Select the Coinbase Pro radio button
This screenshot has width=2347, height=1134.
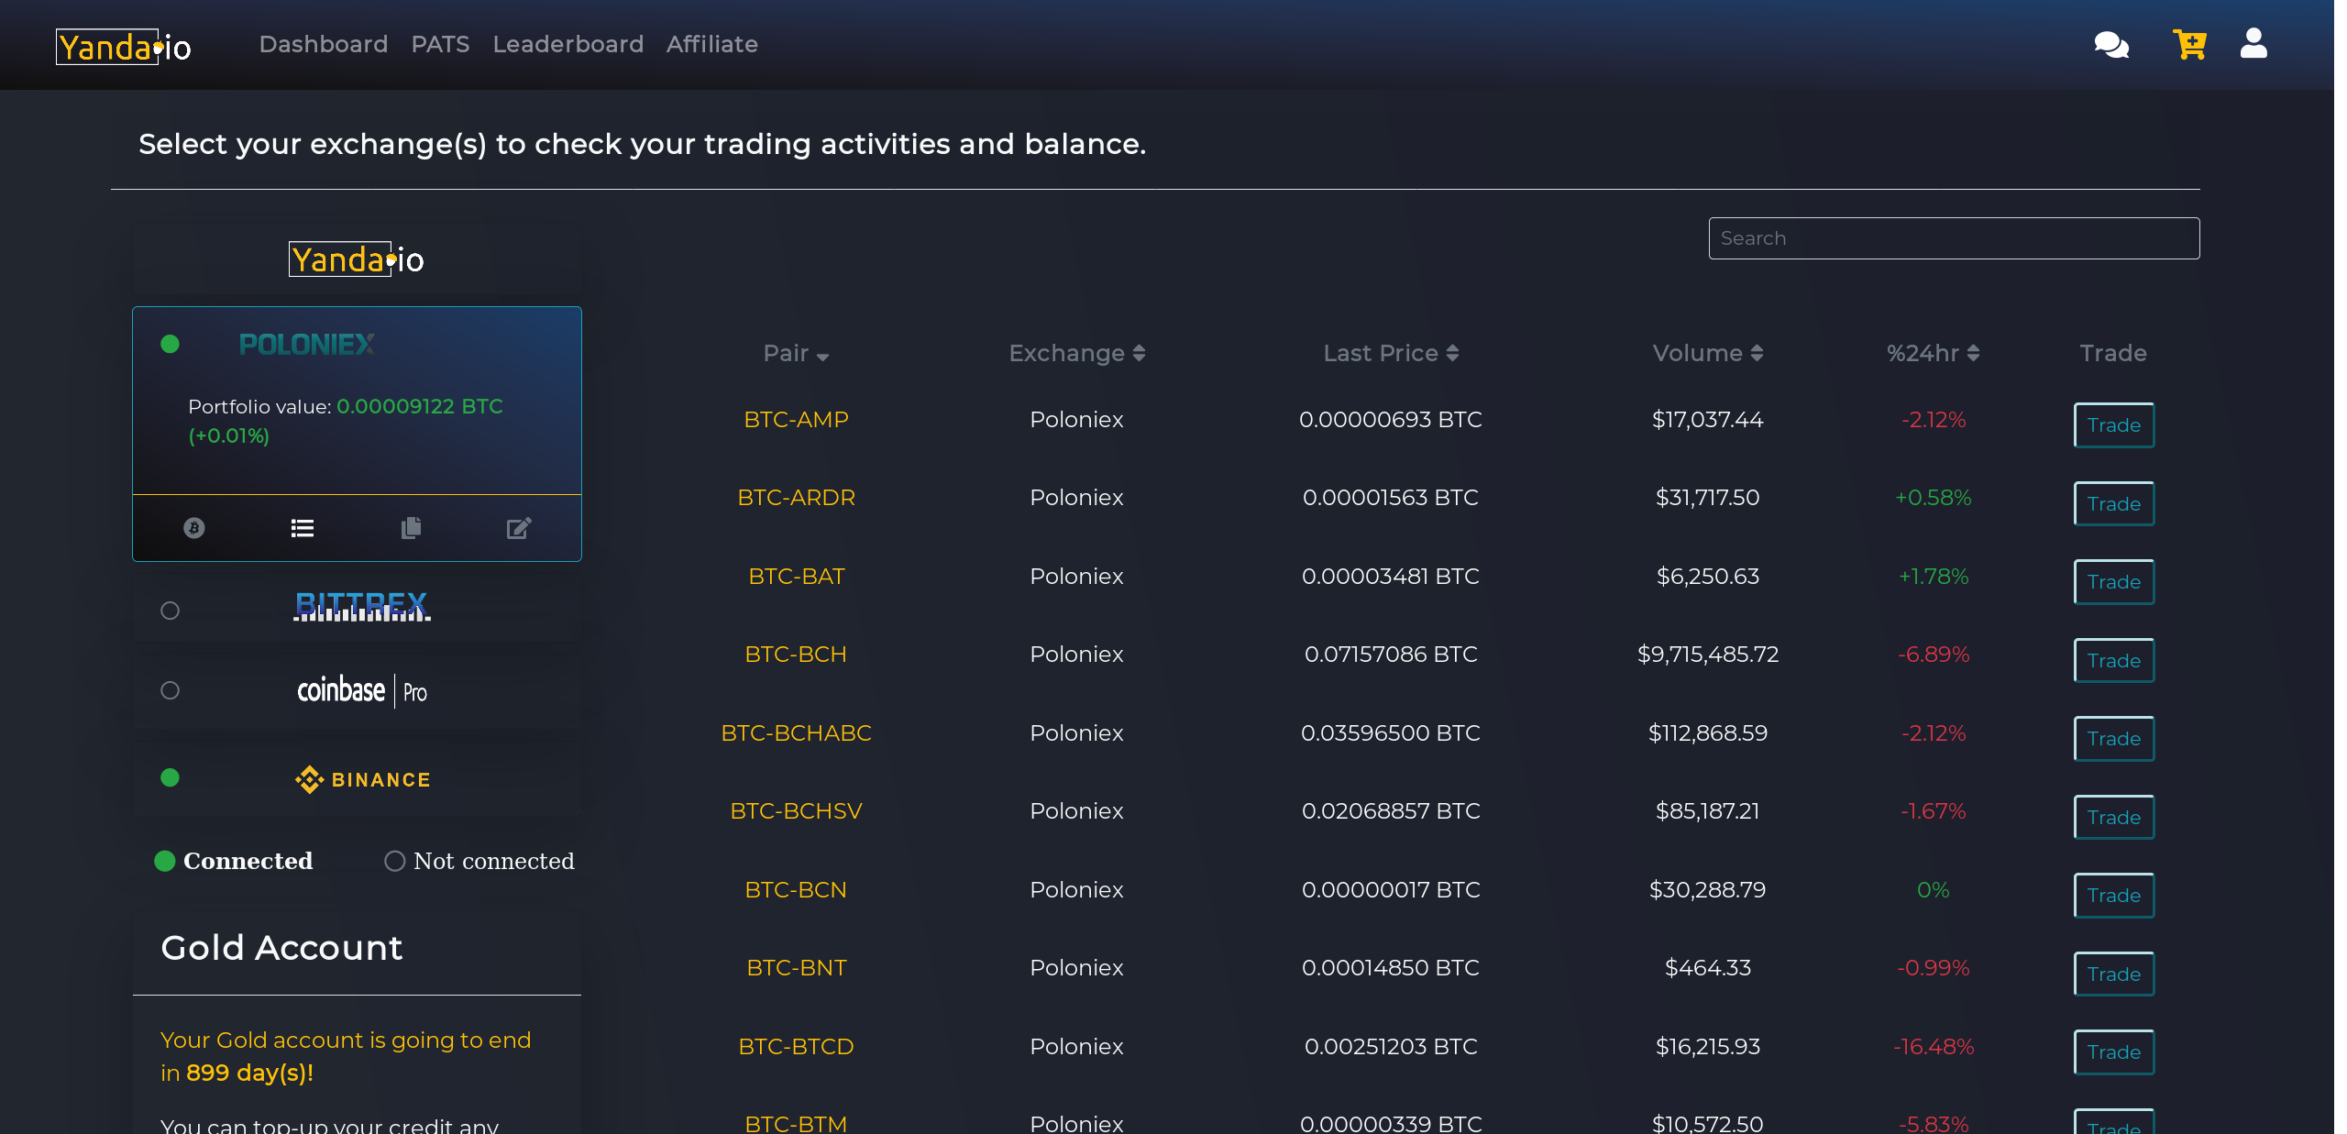coord(170,690)
